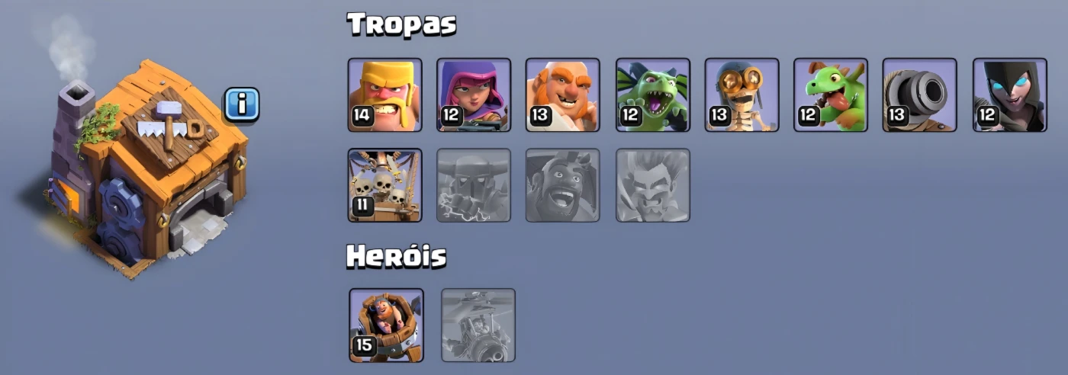1068x375 pixels.
Task: Open the blue info button
Action: [242, 104]
